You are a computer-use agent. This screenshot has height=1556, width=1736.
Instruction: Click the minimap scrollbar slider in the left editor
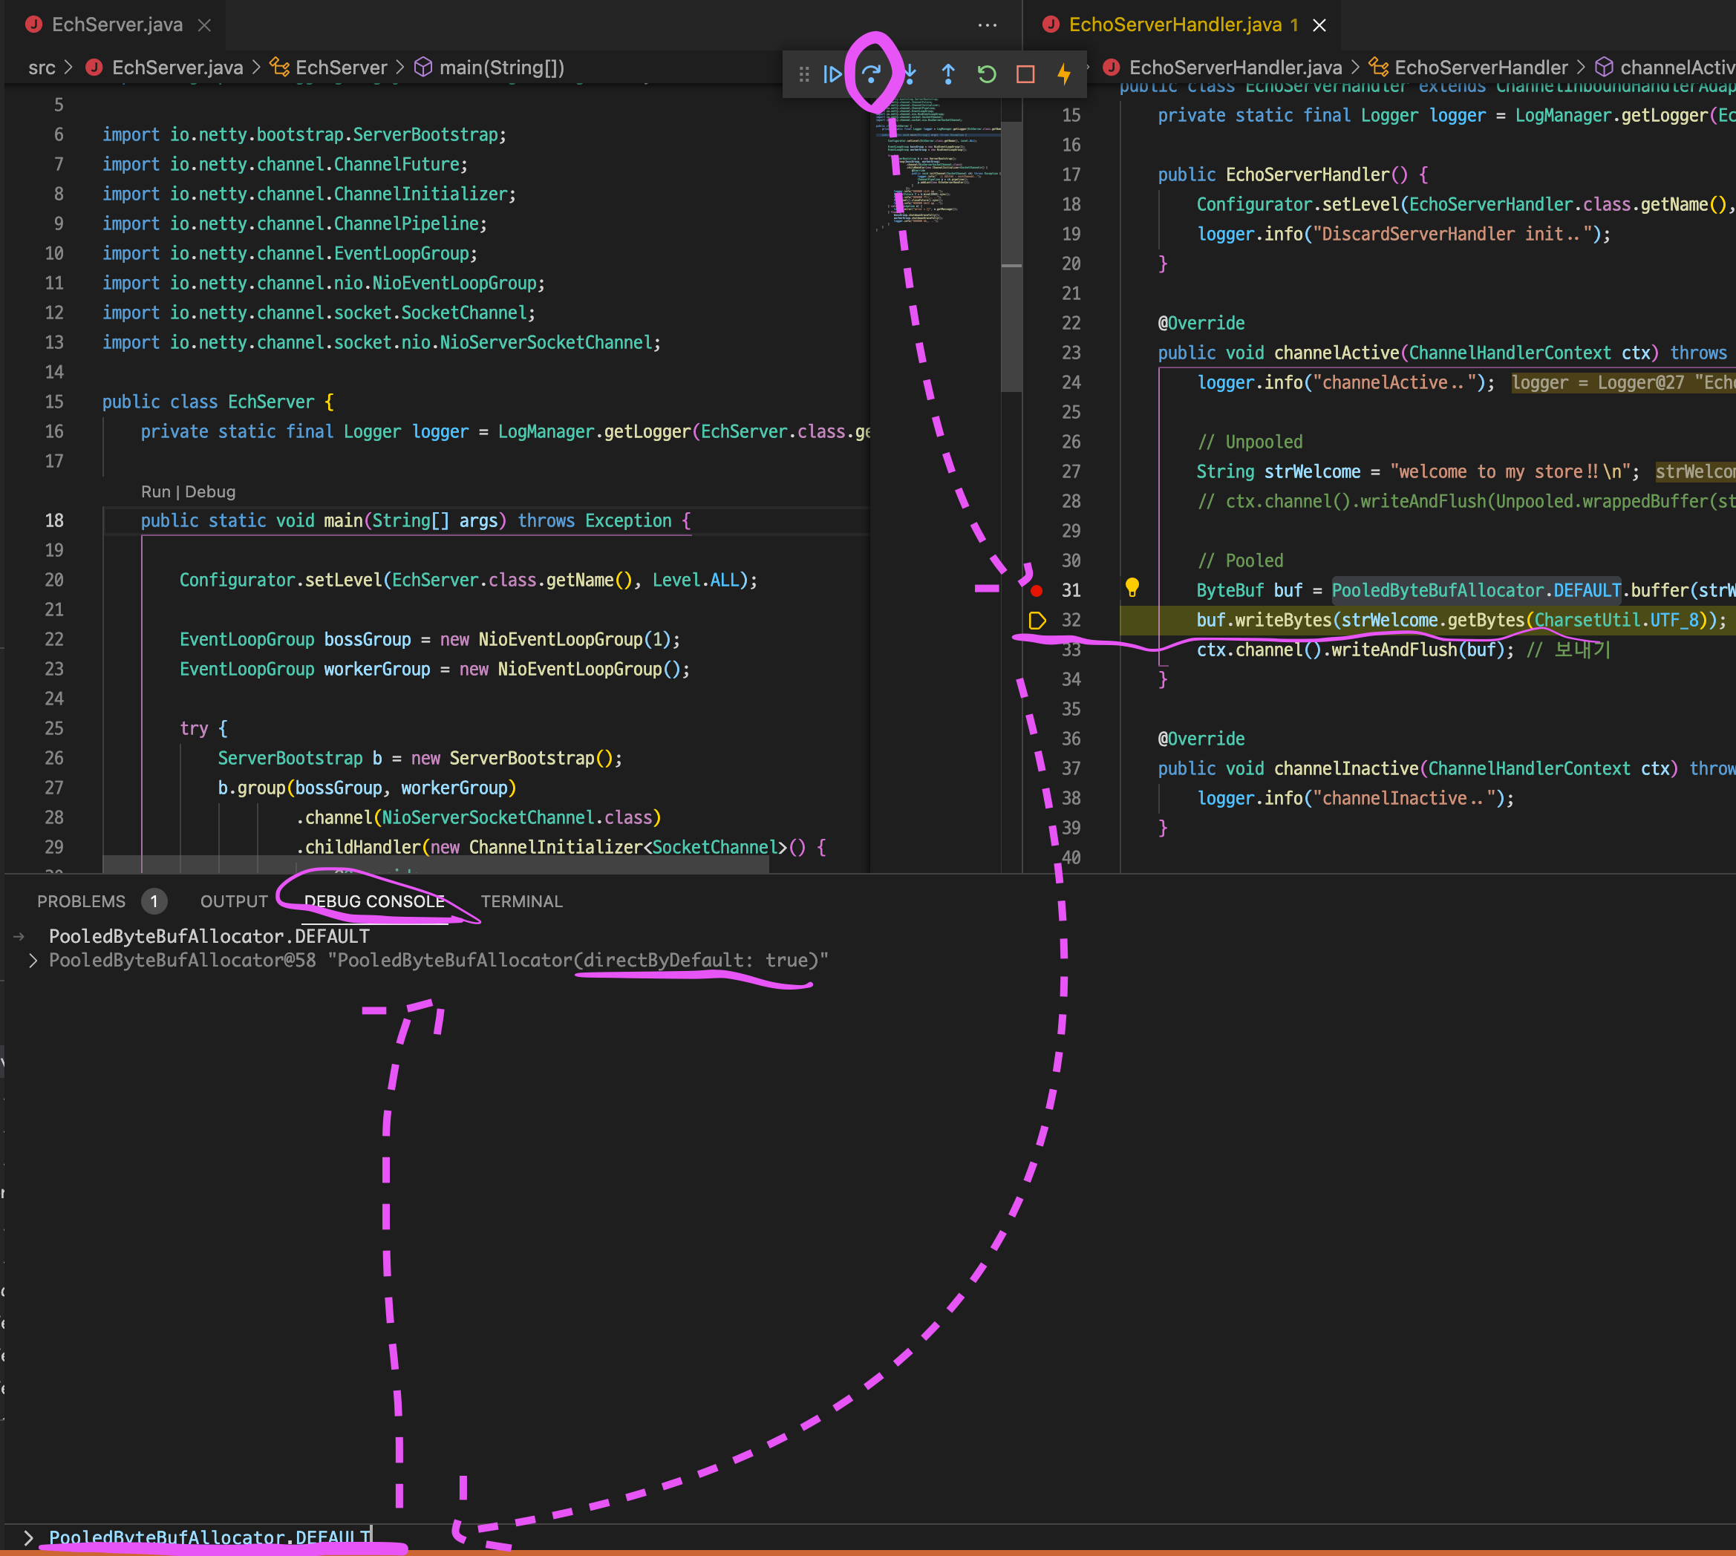click(x=1011, y=256)
